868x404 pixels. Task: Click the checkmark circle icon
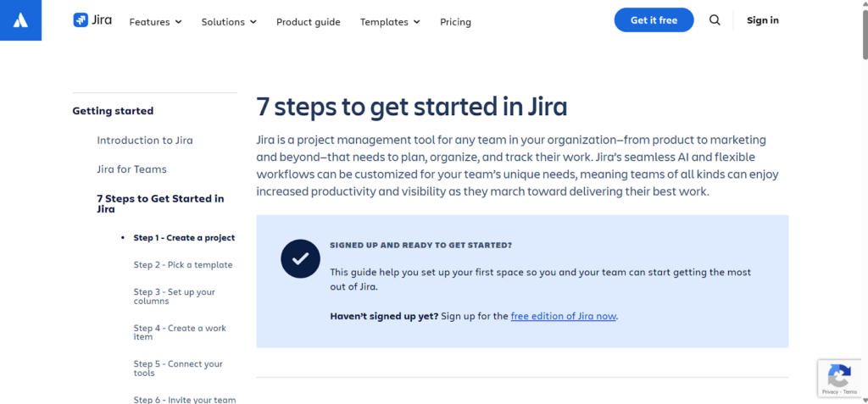(300, 258)
